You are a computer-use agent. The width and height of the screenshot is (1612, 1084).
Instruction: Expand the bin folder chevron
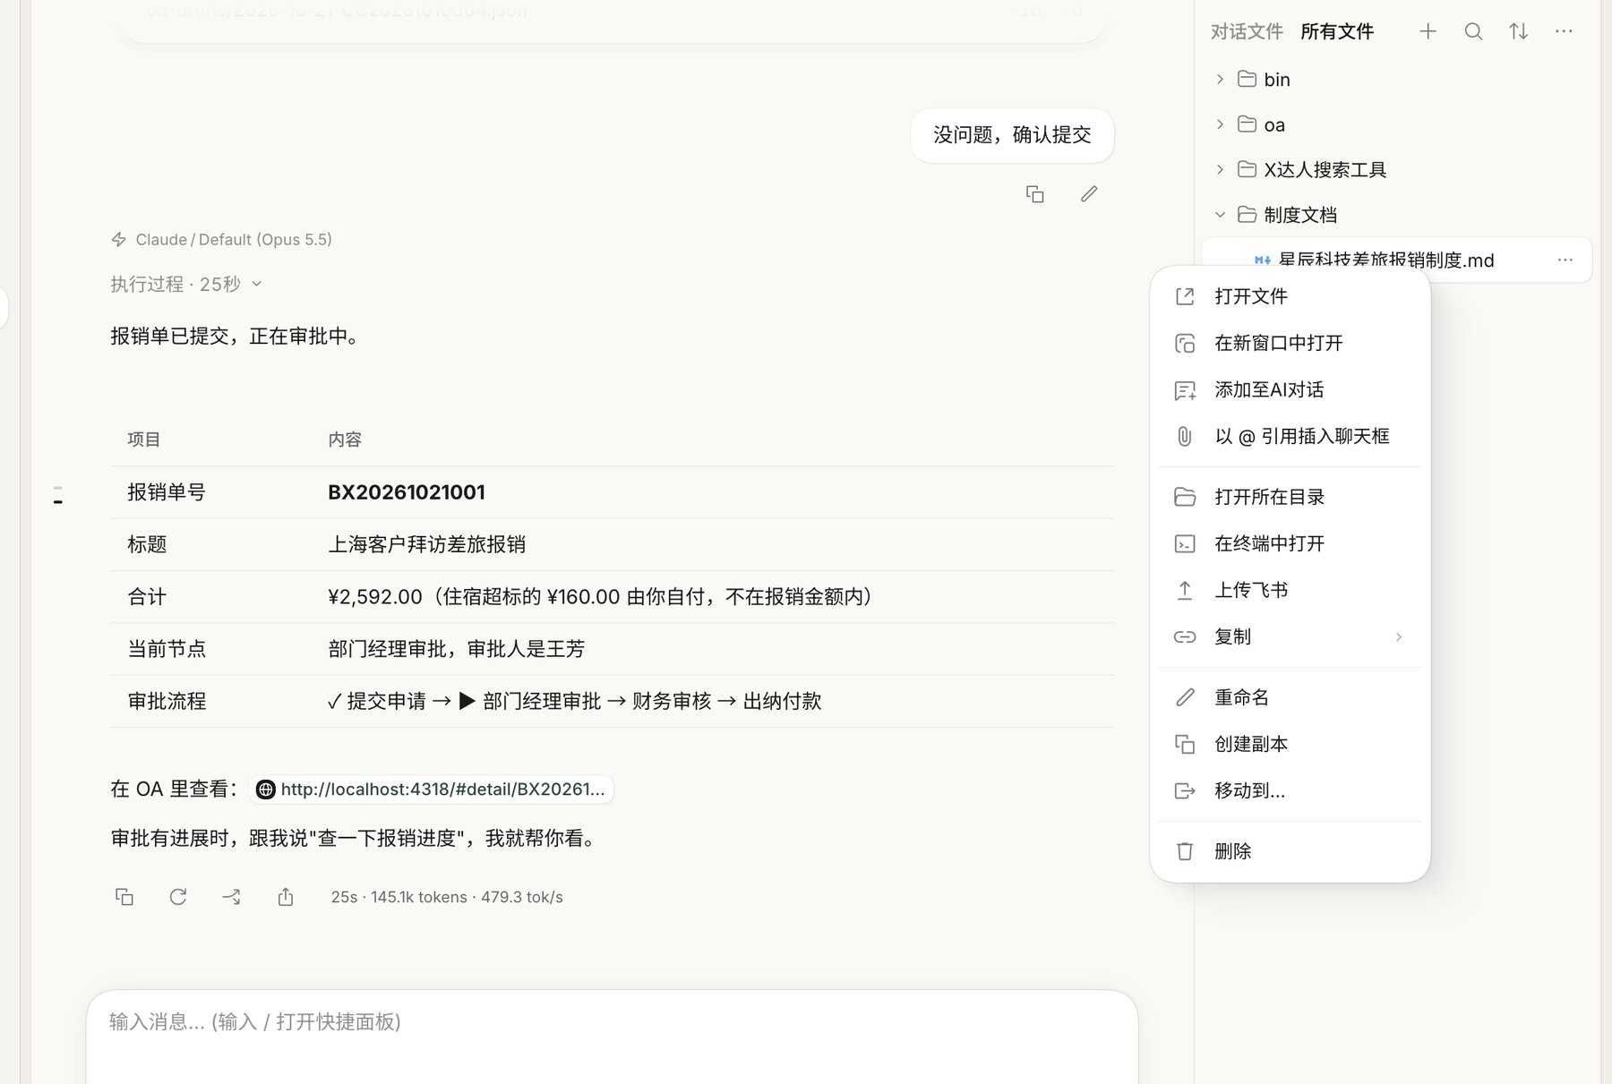pyautogui.click(x=1220, y=79)
